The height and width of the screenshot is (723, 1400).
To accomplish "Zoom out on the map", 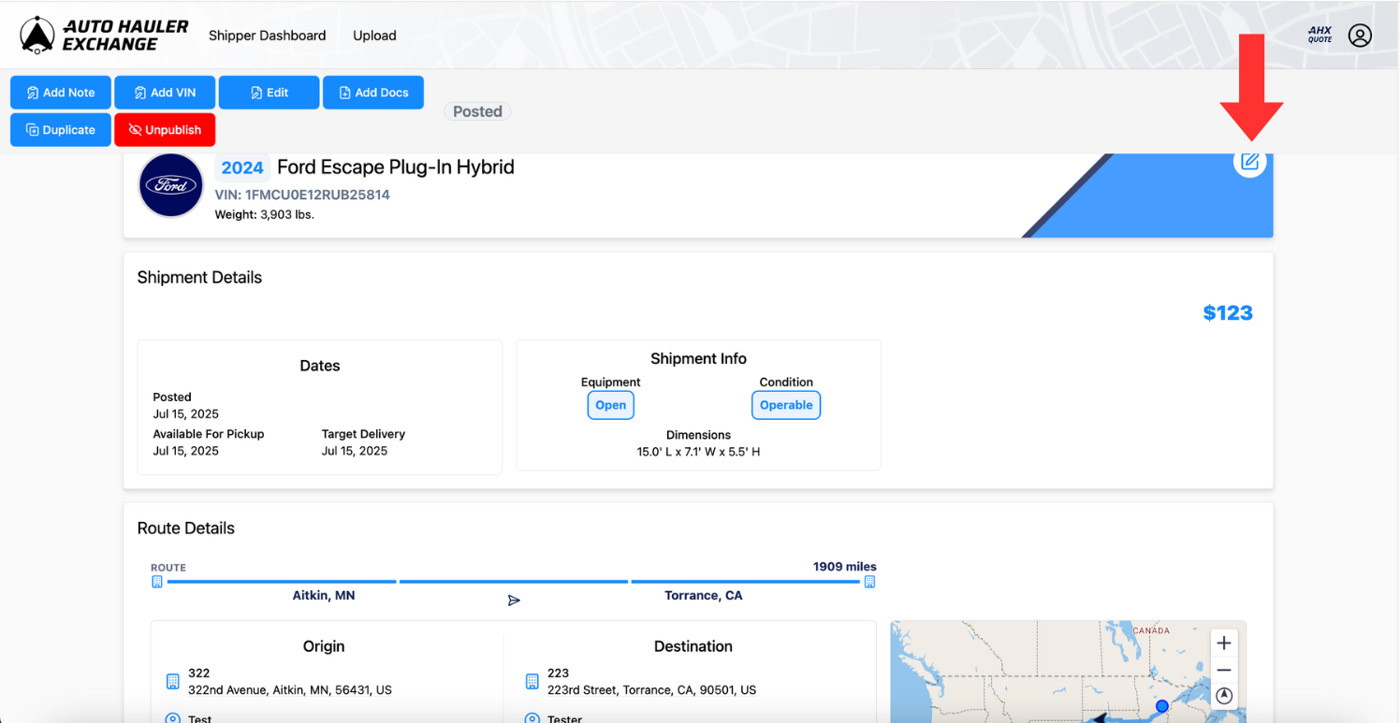I will click(x=1224, y=670).
